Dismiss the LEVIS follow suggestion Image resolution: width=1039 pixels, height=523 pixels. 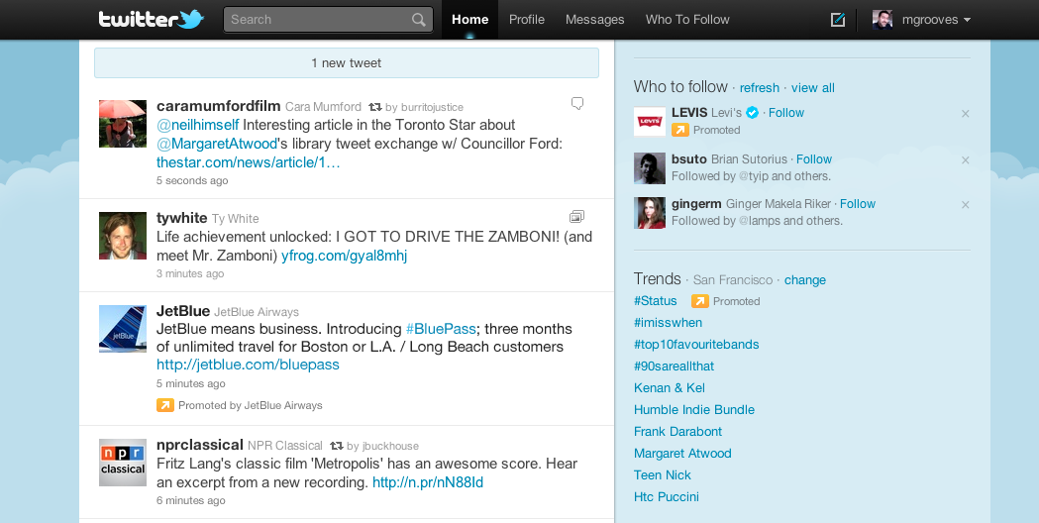pyautogui.click(x=965, y=114)
